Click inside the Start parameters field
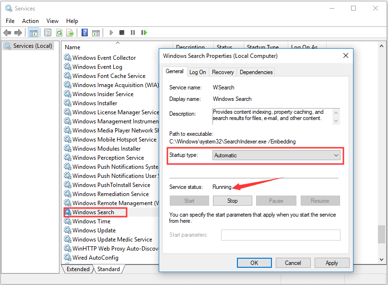This screenshot has height=285, width=388. point(281,235)
